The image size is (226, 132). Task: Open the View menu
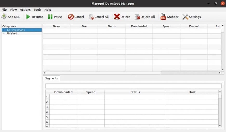coord(13,10)
